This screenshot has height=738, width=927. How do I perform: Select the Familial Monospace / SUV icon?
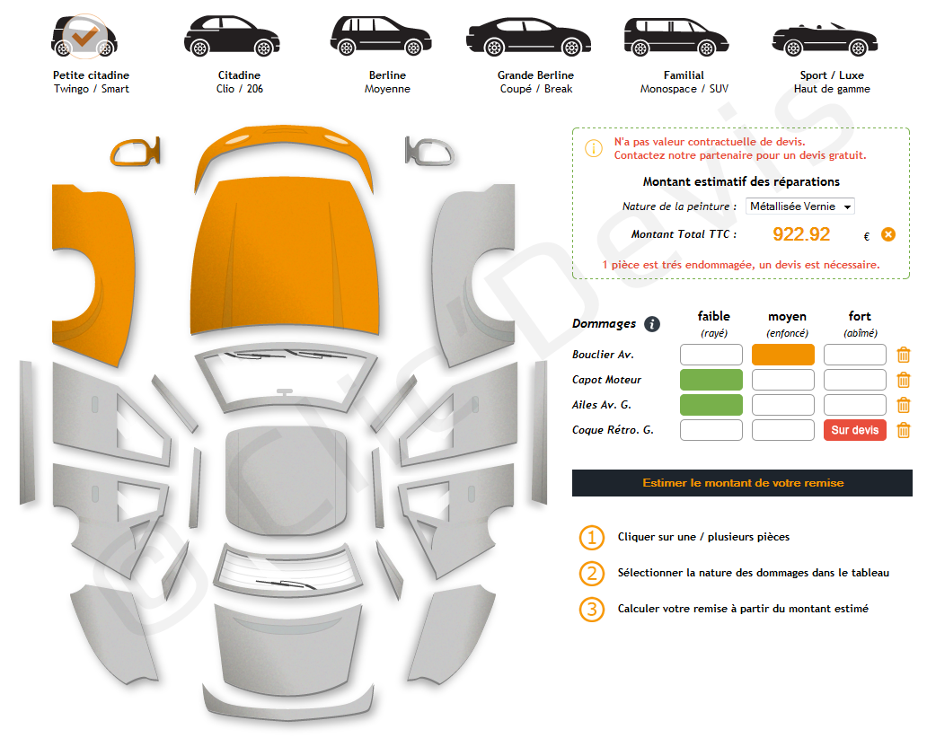pyautogui.click(x=676, y=37)
